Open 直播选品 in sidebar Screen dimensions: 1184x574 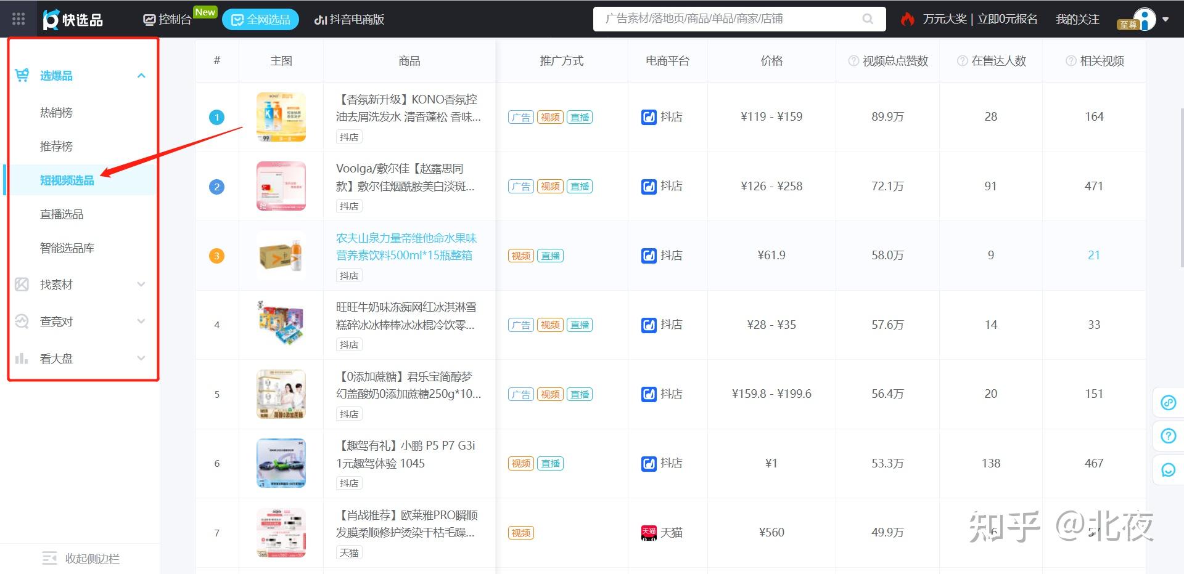[62, 214]
